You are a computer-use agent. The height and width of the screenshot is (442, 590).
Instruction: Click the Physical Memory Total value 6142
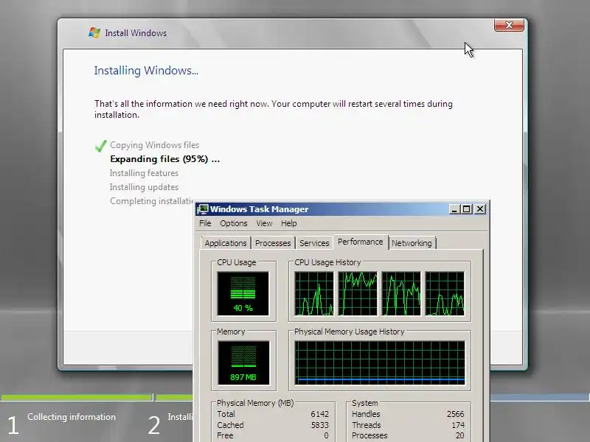pos(320,414)
